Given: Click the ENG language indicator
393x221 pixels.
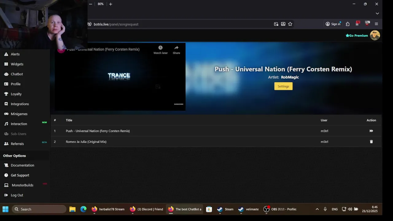Looking at the screenshot, I should 335,209.
